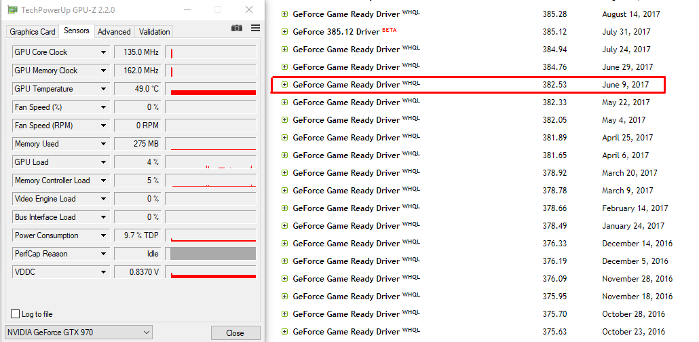
Task: Open the Fan Speed (%) sensor dropdown
Action: point(103,107)
